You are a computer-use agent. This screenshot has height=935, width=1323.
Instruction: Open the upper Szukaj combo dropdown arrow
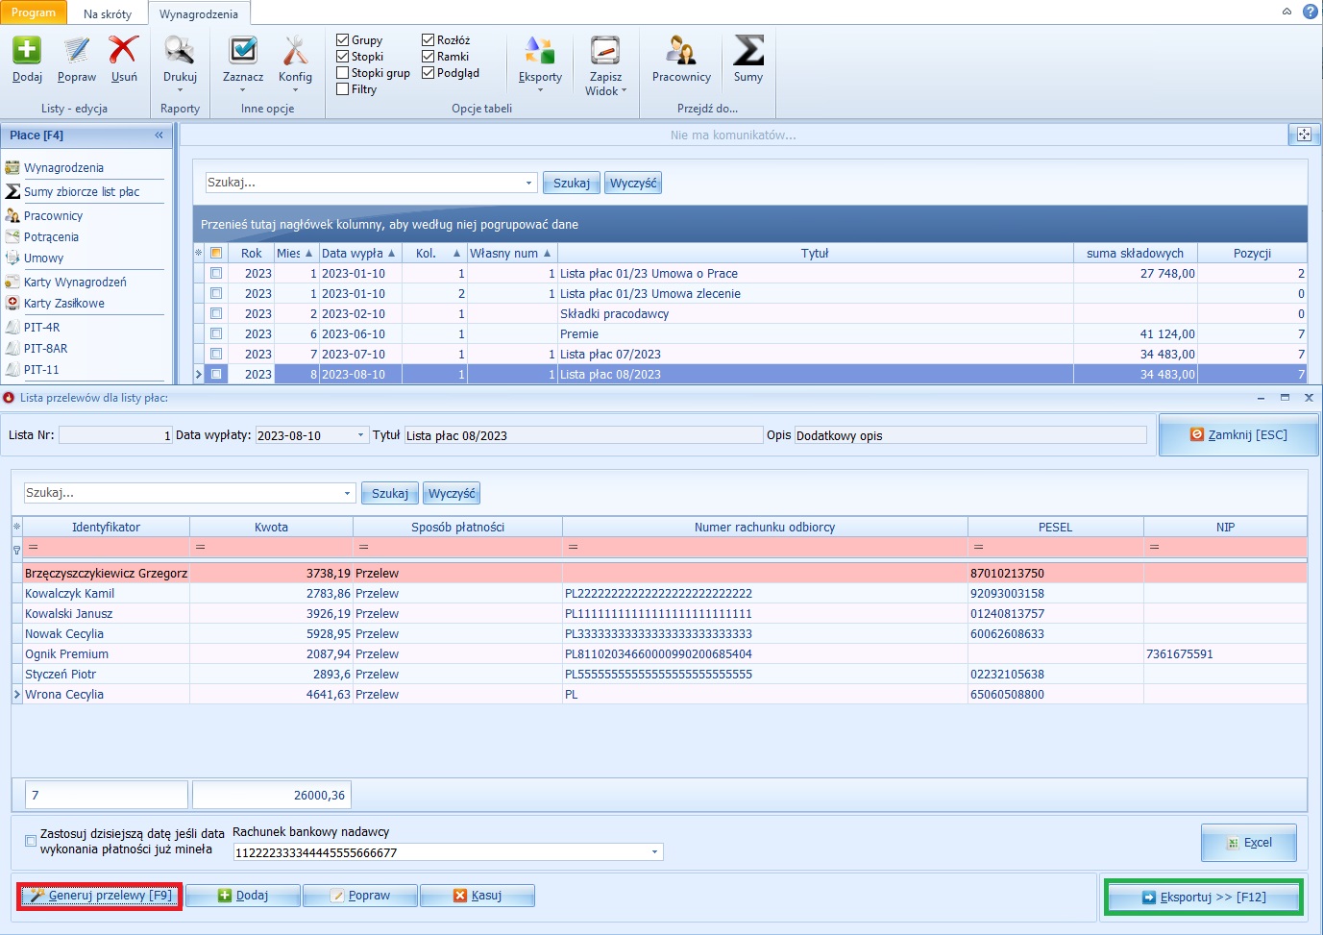pyautogui.click(x=528, y=183)
